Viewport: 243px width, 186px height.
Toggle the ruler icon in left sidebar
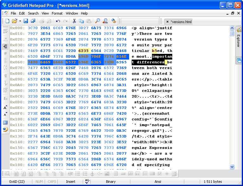tap(5, 39)
